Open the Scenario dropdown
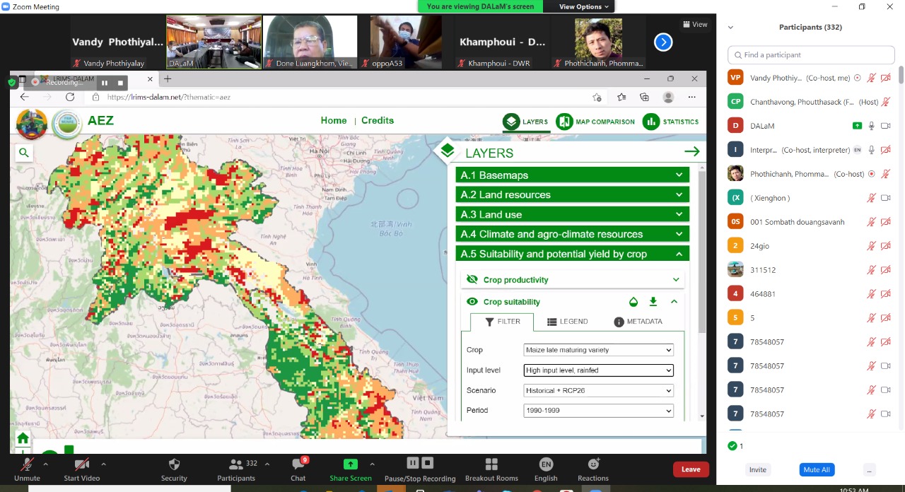The image size is (905, 492). pyautogui.click(x=598, y=390)
